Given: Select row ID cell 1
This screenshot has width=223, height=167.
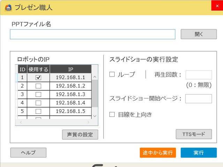Looking at the screenshot, I should (22, 78).
